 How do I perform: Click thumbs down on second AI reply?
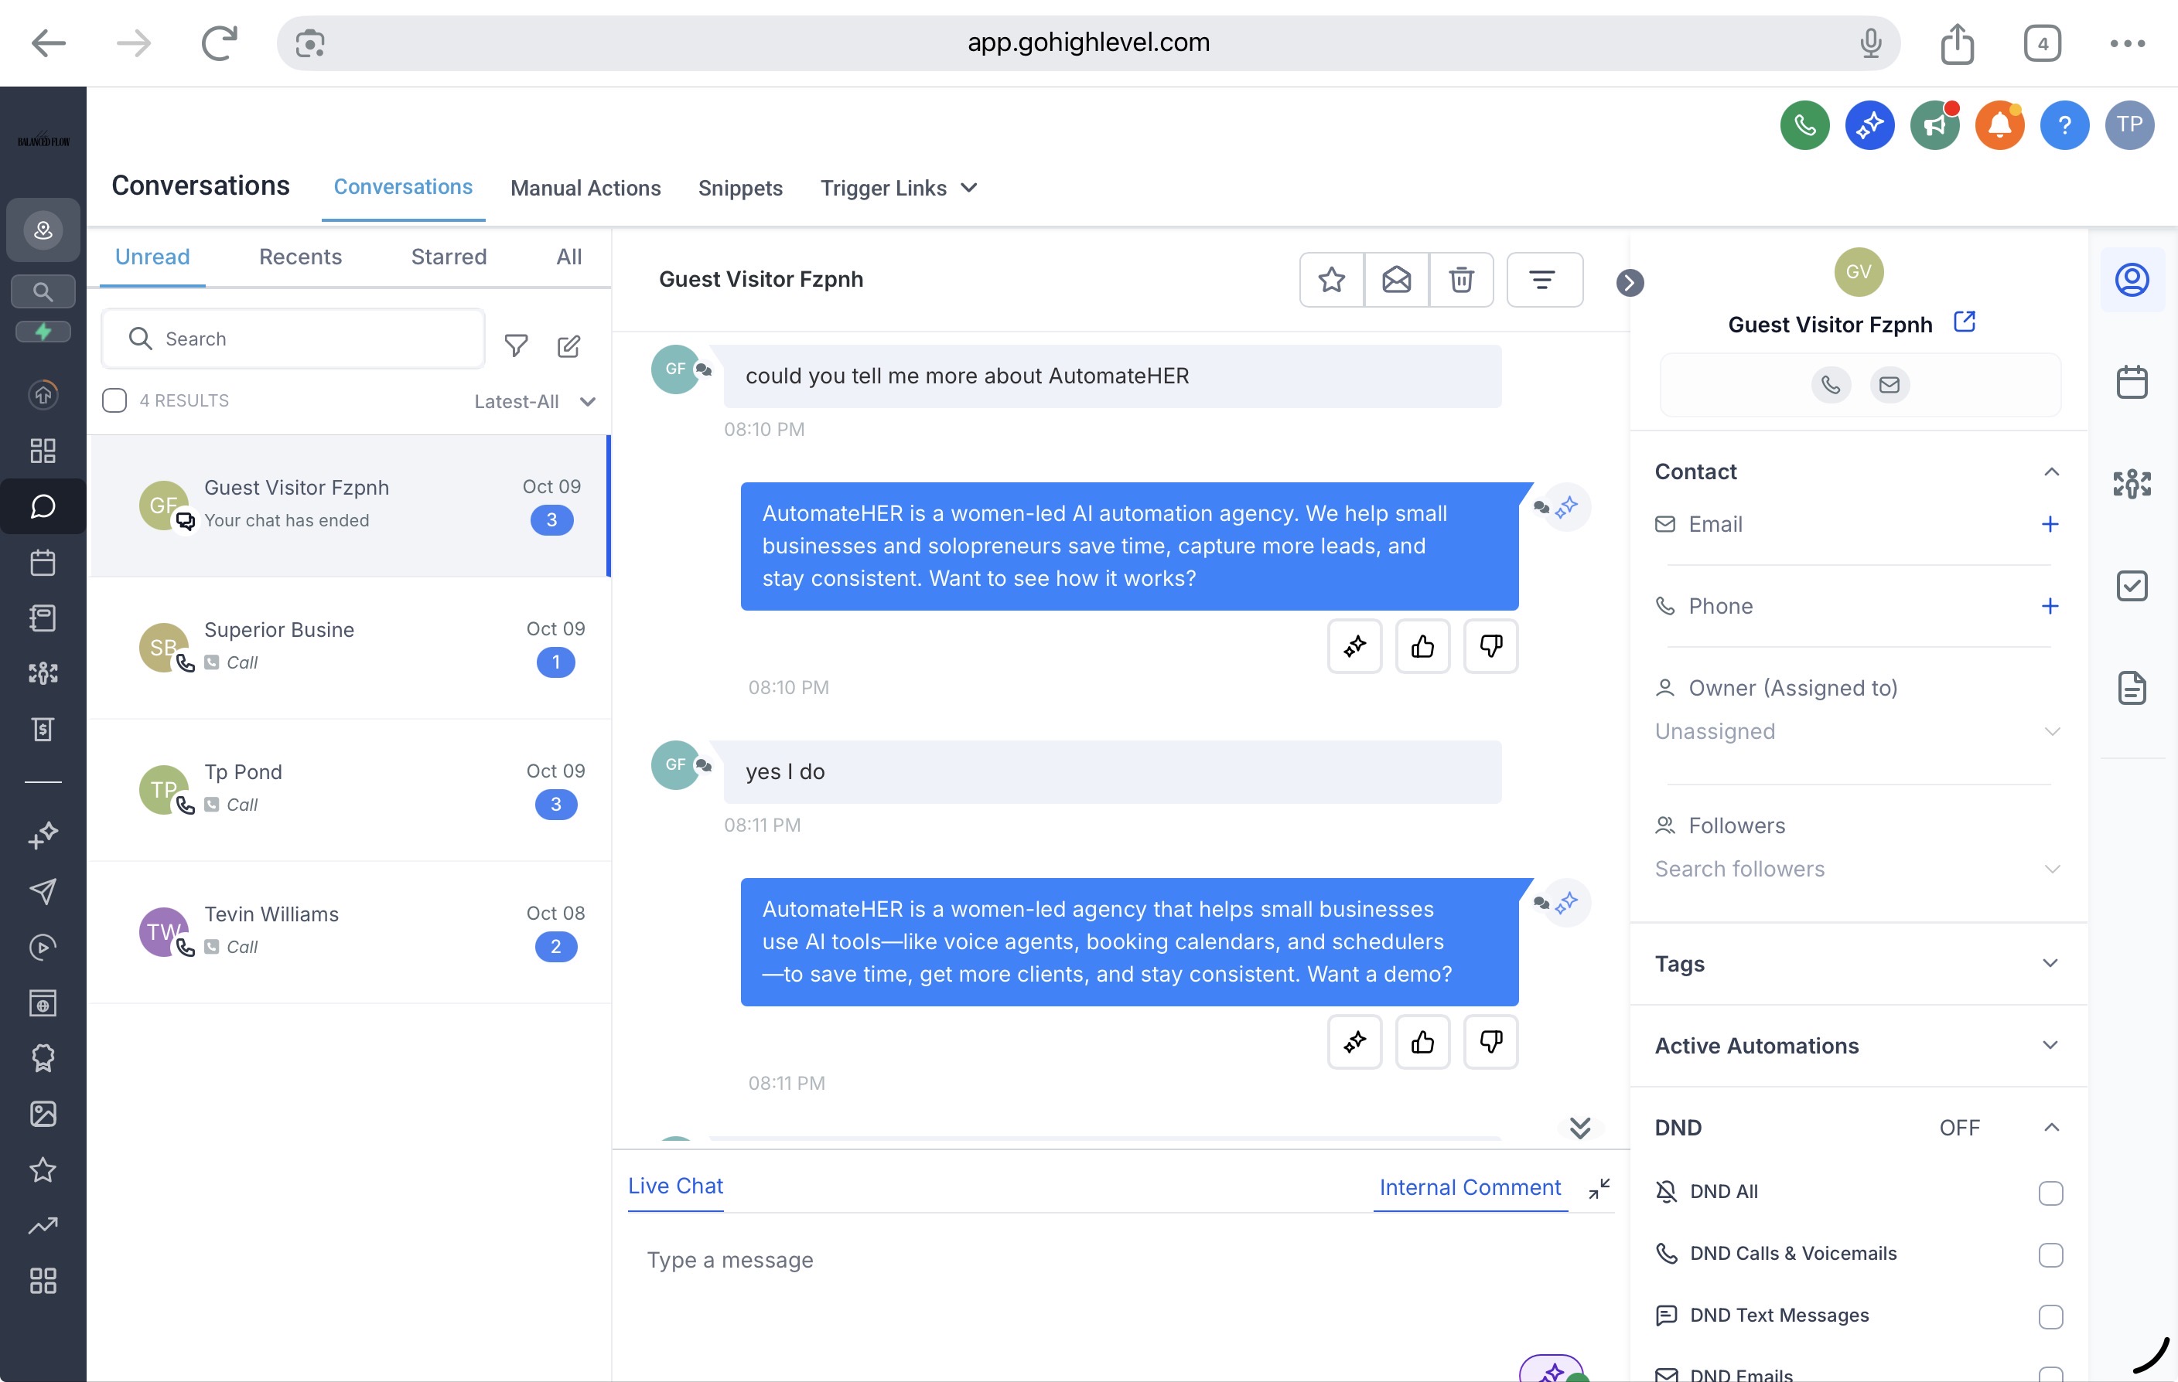pyautogui.click(x=1490, y=1042)
